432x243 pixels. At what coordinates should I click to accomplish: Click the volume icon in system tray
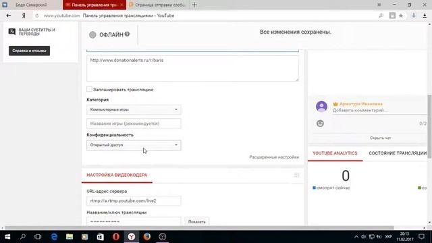pos(364,237)
